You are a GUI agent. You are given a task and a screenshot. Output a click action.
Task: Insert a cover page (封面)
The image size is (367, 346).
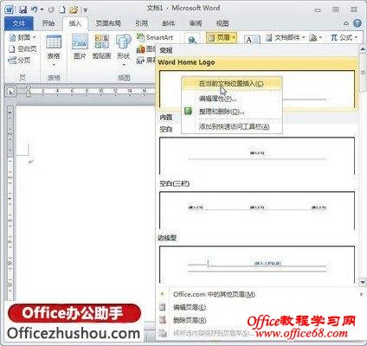tap(22, 37)
